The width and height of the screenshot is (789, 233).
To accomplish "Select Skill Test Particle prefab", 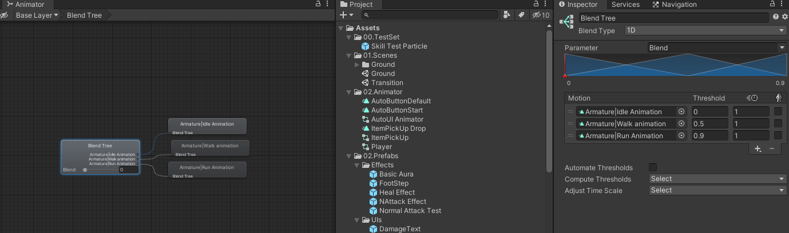I will [x=394, y=46].
